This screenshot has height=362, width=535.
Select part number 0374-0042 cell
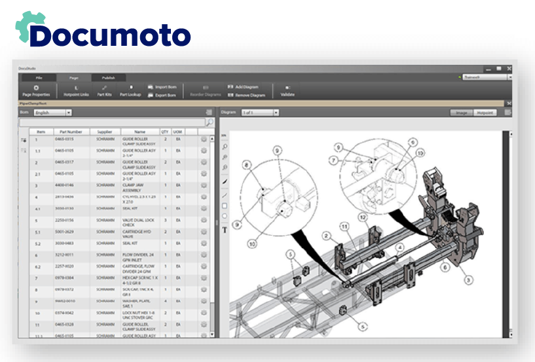click(x=71, y=315)
